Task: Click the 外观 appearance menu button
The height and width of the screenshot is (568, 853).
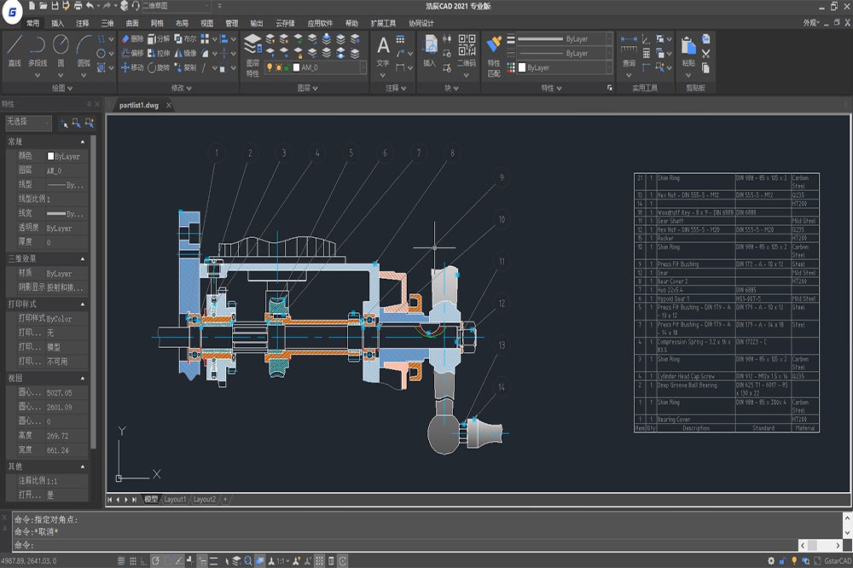Action: (x=810, y=23)
